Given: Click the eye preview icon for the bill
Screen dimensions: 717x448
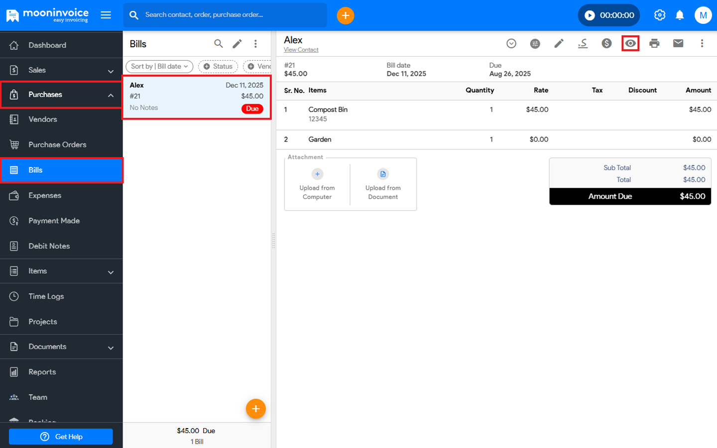Looking at the screenshot, I should (630, 43).
